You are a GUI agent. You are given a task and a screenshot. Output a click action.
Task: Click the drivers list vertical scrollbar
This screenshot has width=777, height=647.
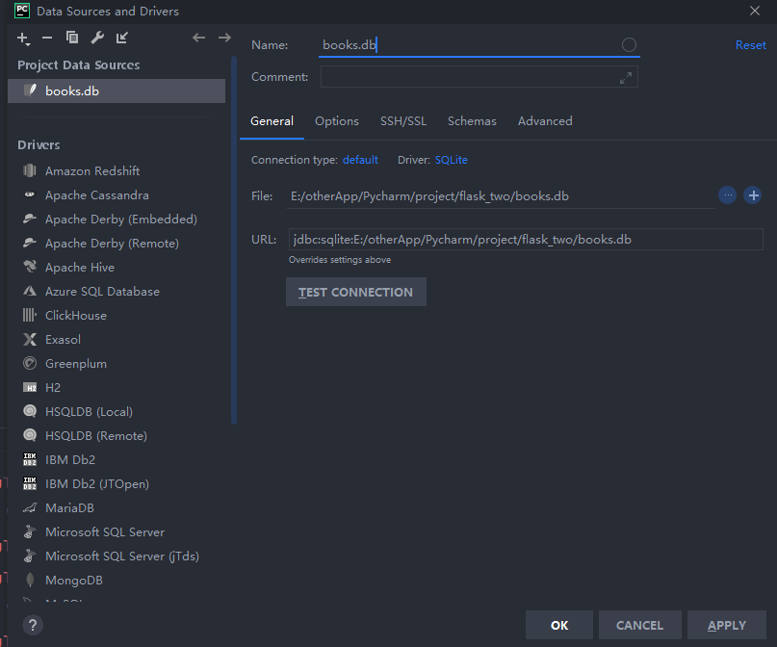(x=233, y=241)
